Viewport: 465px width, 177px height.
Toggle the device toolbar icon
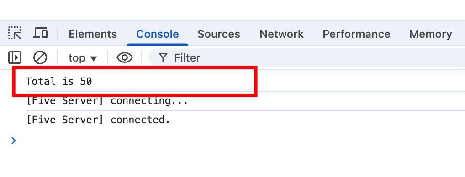(x=40, y=33)
